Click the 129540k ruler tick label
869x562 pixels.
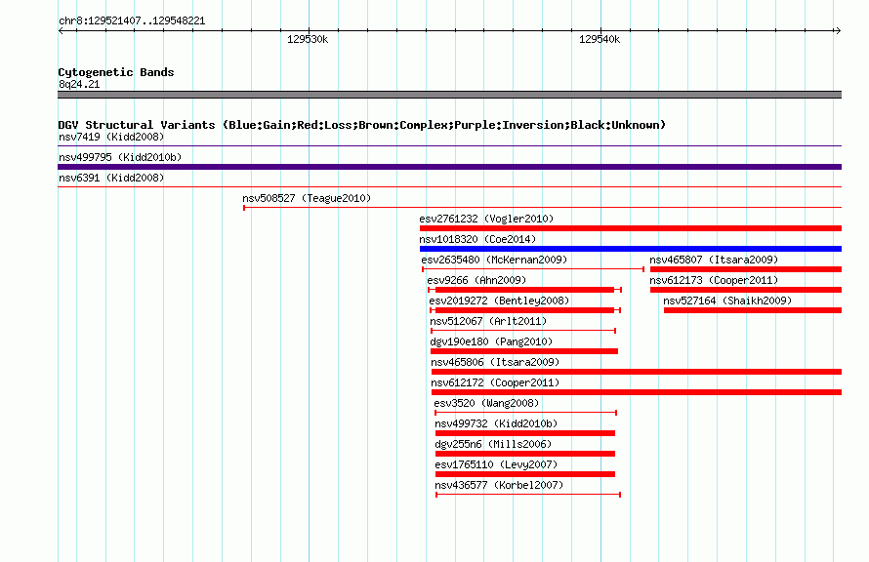point(600,39)
